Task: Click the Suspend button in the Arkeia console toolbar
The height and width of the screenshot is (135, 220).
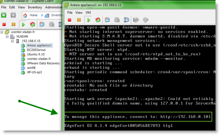Action: pyautogui.click(x=79, y=20)
